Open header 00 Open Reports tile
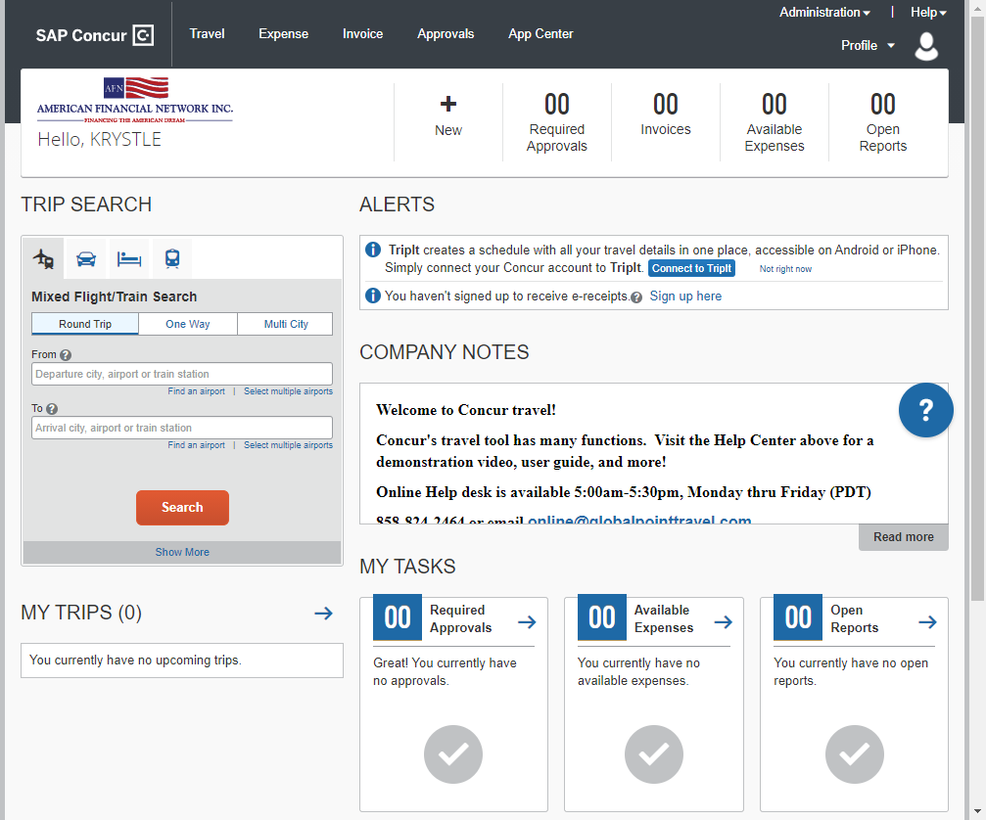Screen dimensions: 986x820 [883, 122]
